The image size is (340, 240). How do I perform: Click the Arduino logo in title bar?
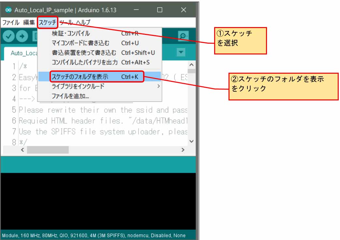coord(8,10)
